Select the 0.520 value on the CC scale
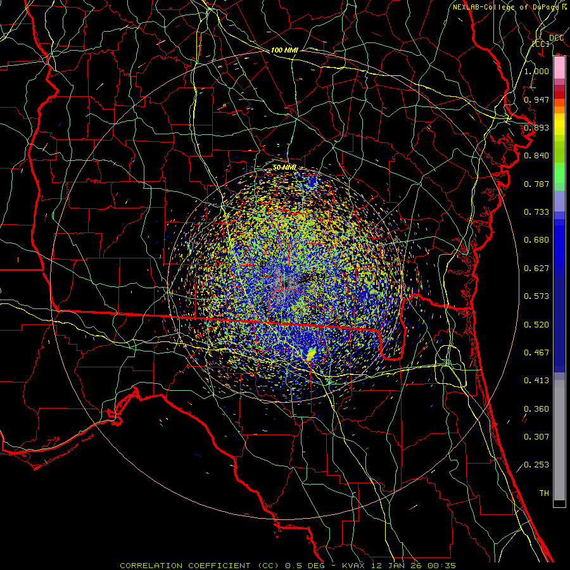 [x=536, y=325]
